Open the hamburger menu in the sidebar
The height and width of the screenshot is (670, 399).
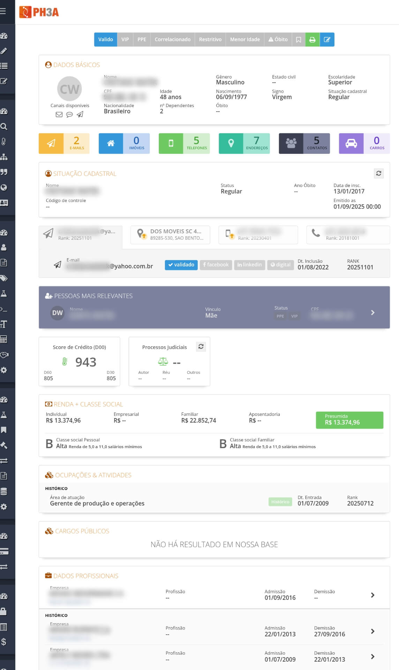[x=3, y=11]
